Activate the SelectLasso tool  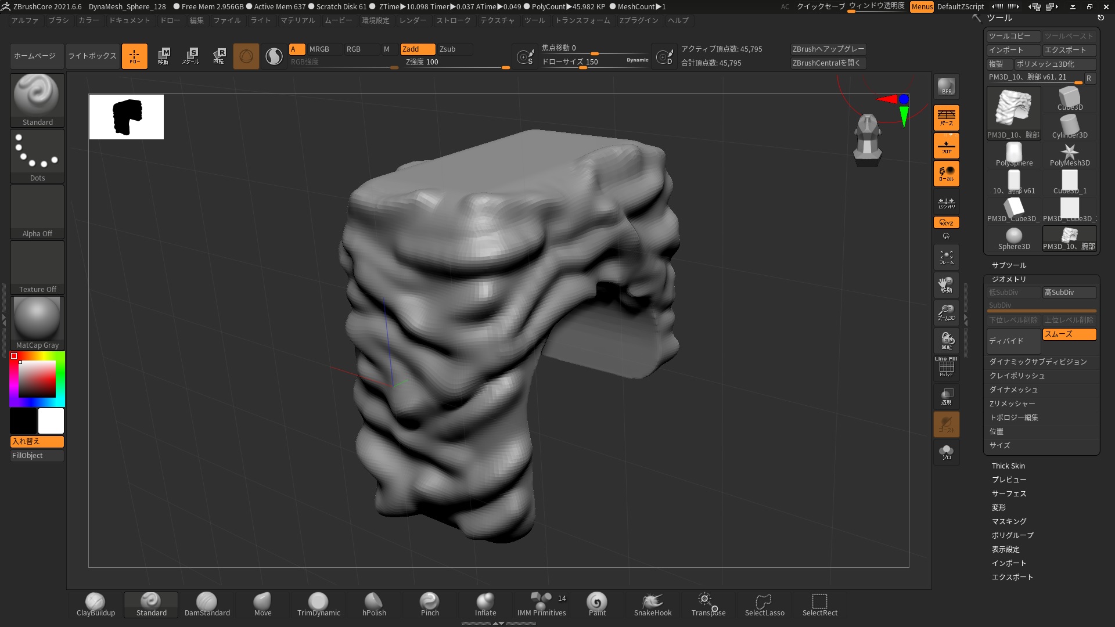coord(764,604)
